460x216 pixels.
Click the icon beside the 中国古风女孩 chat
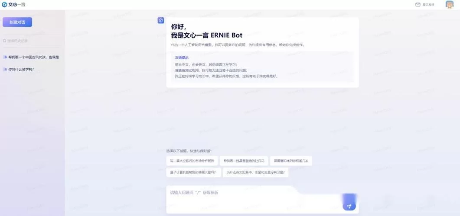coord(5,57)
